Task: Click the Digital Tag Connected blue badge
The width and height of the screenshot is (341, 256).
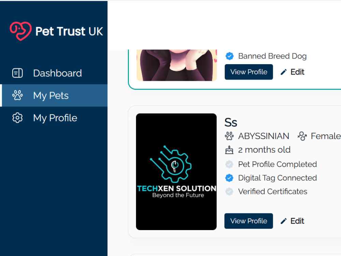Action: [229, 178]
